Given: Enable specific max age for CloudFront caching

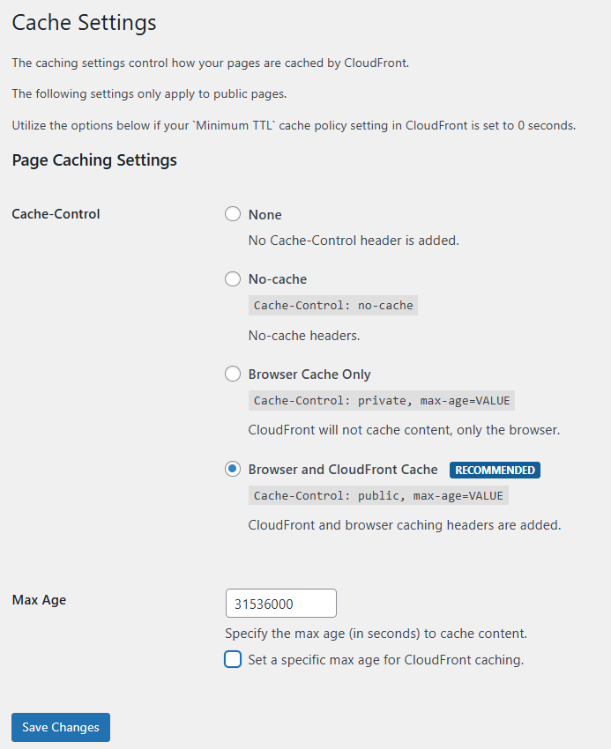Looking at the screenshot, I should point(232,658).
